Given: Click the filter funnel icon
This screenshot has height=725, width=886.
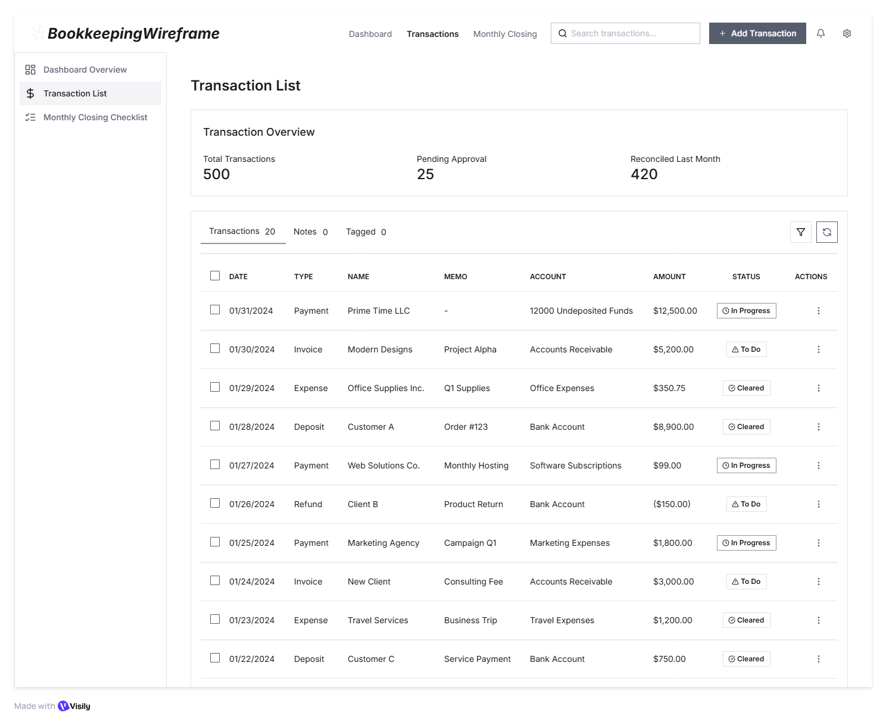Looking at the screenshot, I should click(800, 232).
